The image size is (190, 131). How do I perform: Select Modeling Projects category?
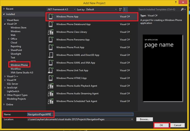(x=16, y=99)
